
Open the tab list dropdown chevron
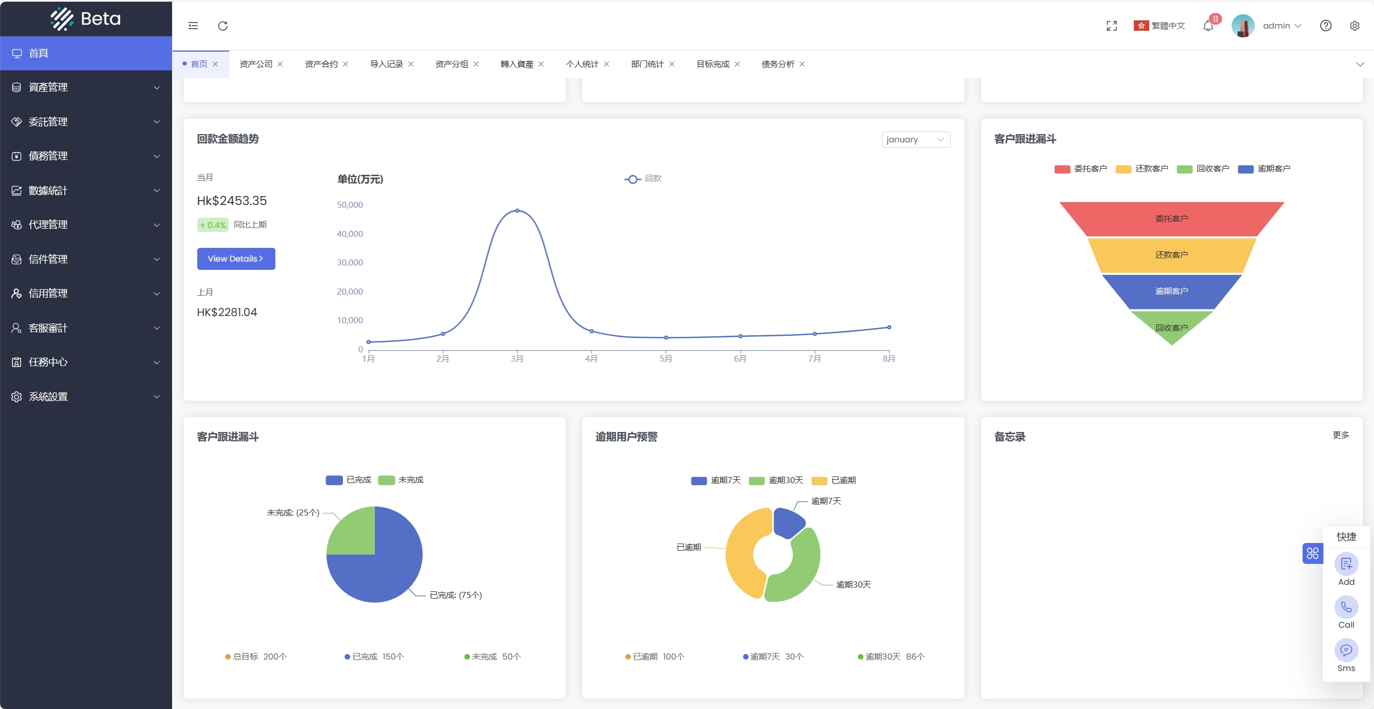click(1360, 64)
